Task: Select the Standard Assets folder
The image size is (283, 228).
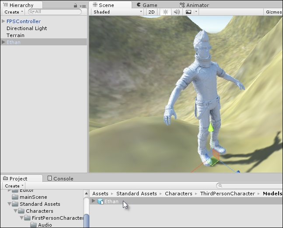Action: pos(40,204)
